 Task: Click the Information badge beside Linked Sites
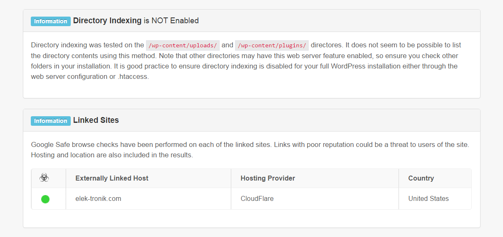51,121
